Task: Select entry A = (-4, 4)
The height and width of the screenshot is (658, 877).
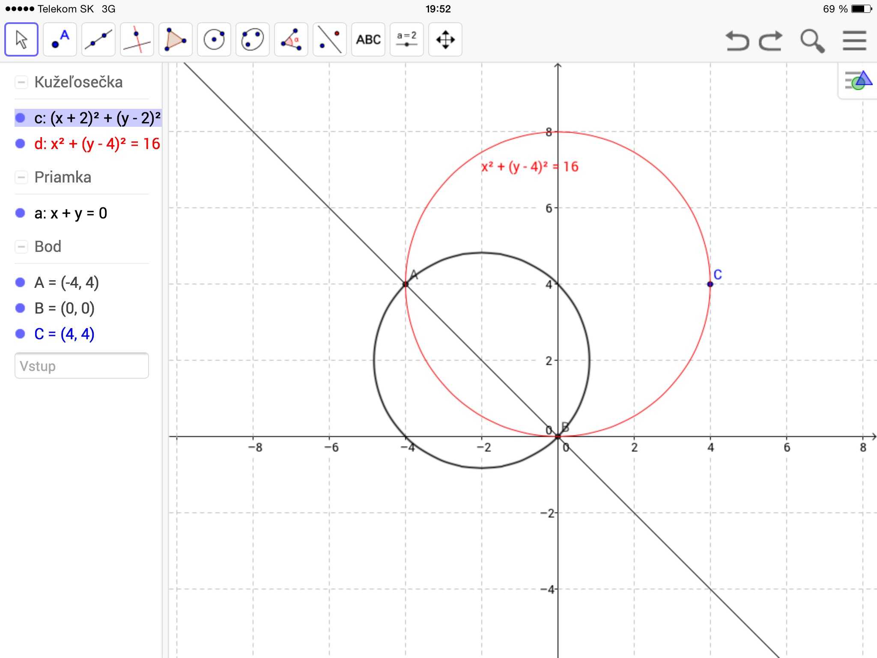Action: [x=67, y=282]
